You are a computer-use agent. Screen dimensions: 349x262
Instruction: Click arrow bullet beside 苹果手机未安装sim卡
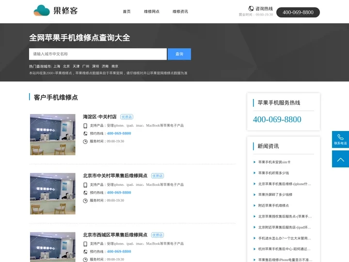click(254, 162)
